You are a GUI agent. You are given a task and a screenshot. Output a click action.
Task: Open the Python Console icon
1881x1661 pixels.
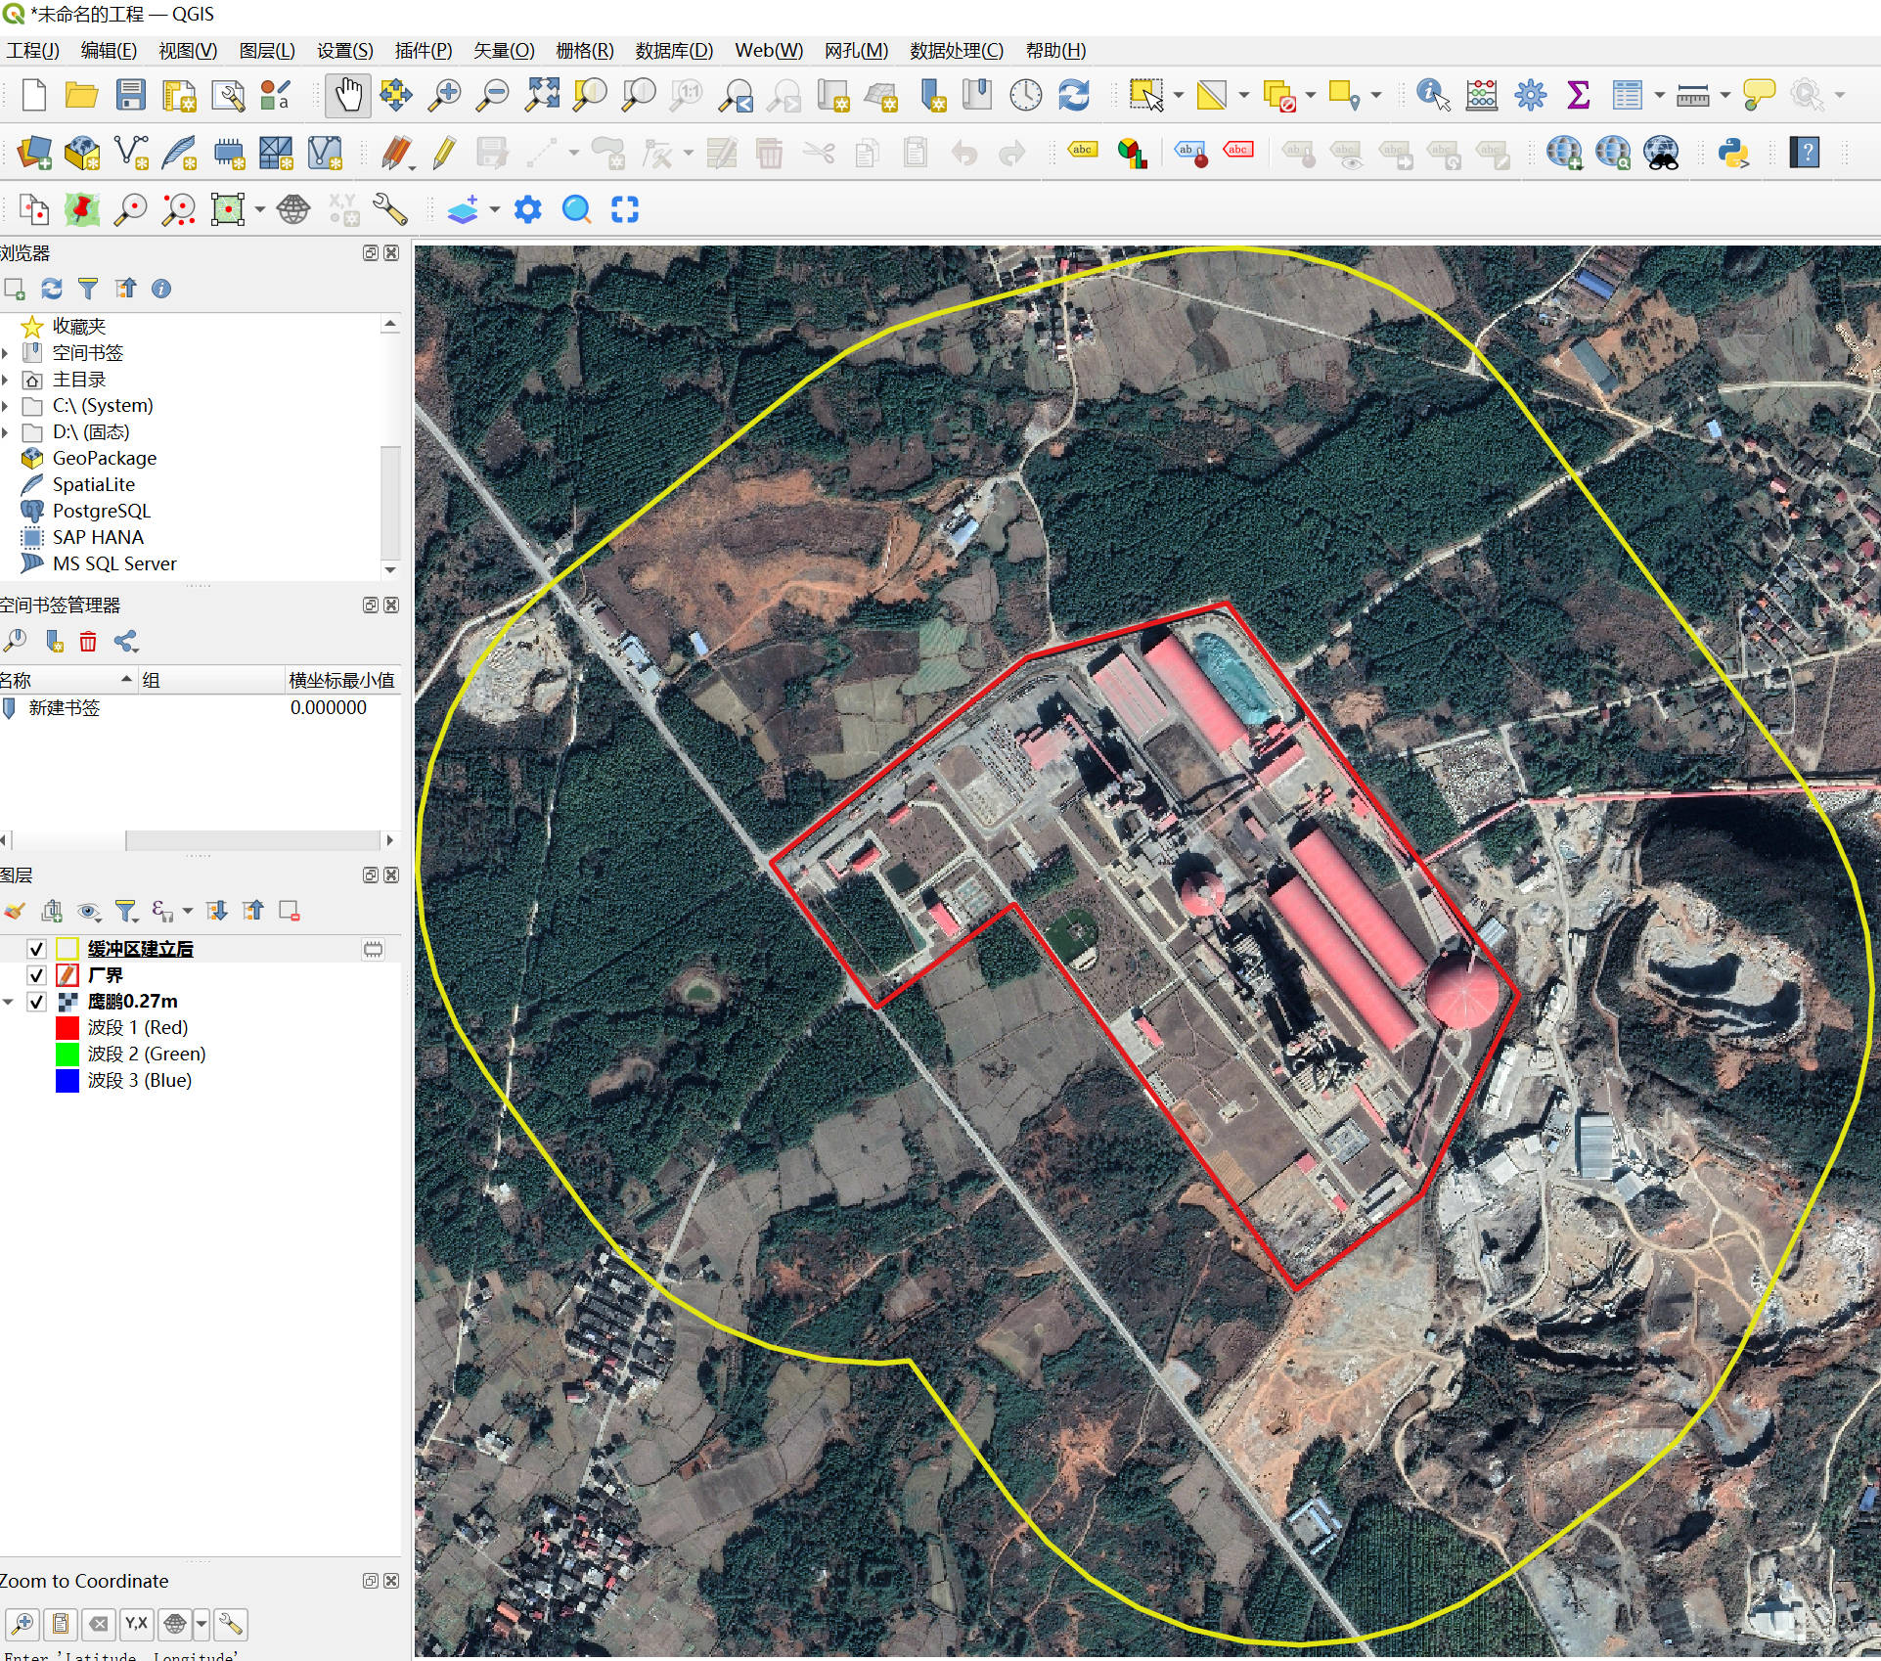(1733, 153)
